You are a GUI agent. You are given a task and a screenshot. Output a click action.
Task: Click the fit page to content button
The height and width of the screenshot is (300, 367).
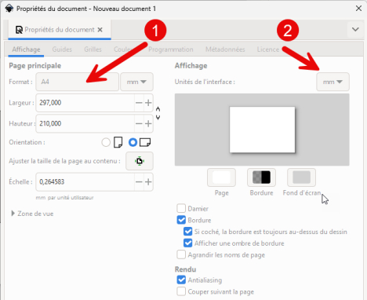[x=140, y=161]
